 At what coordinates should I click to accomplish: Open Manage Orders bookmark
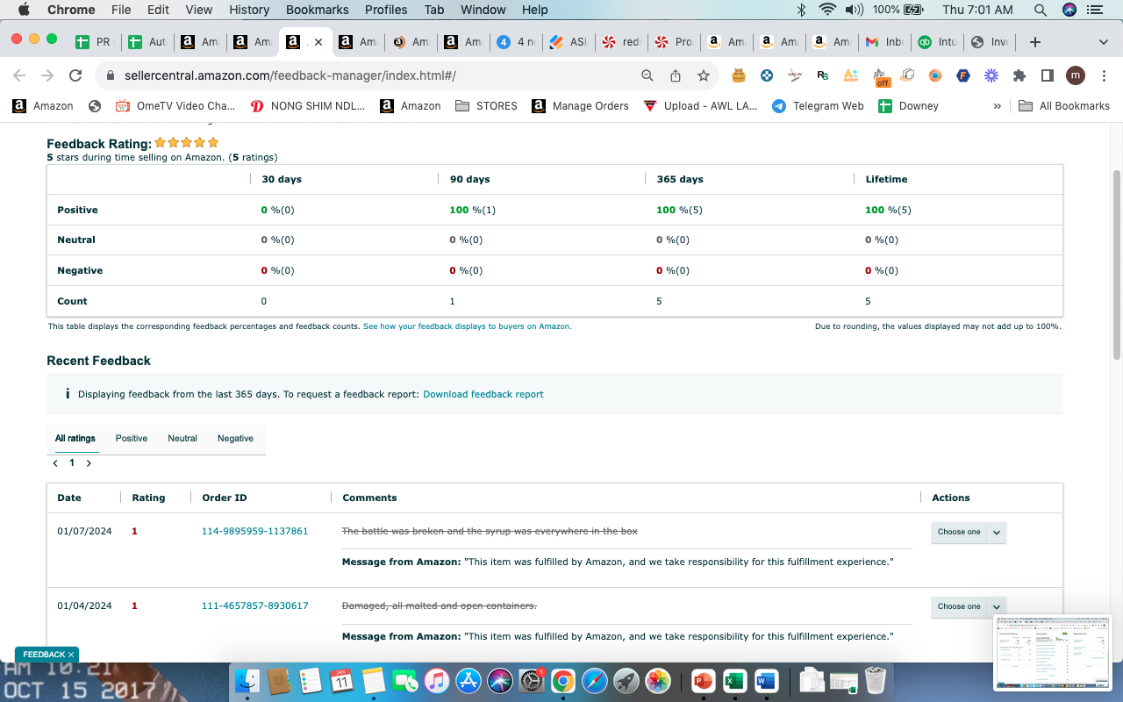pos(580,106)
